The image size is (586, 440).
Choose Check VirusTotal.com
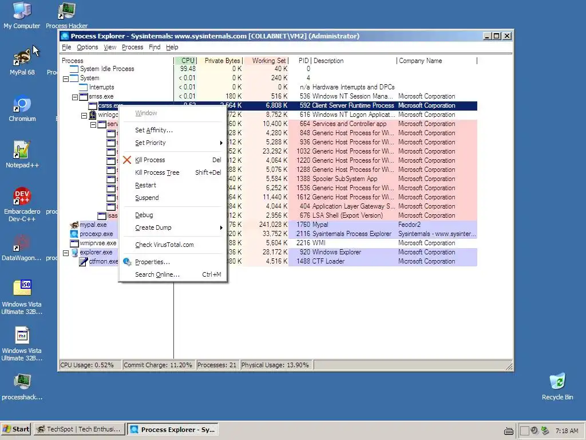[x=173, y=245]
